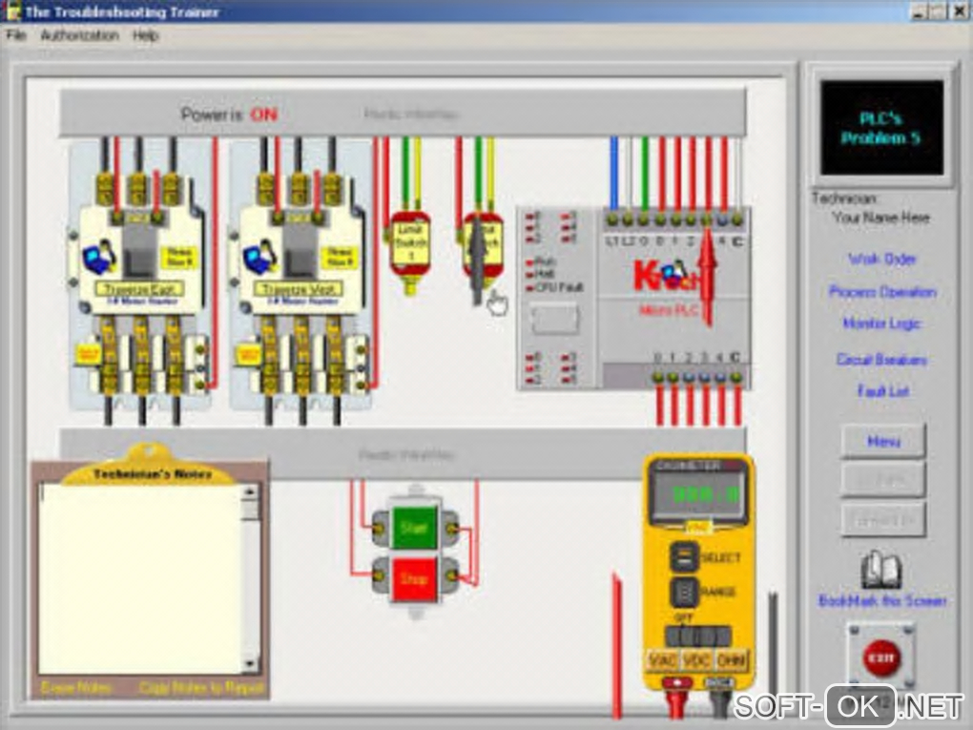Click the red meter probe on PLC

tap(708, 276)
